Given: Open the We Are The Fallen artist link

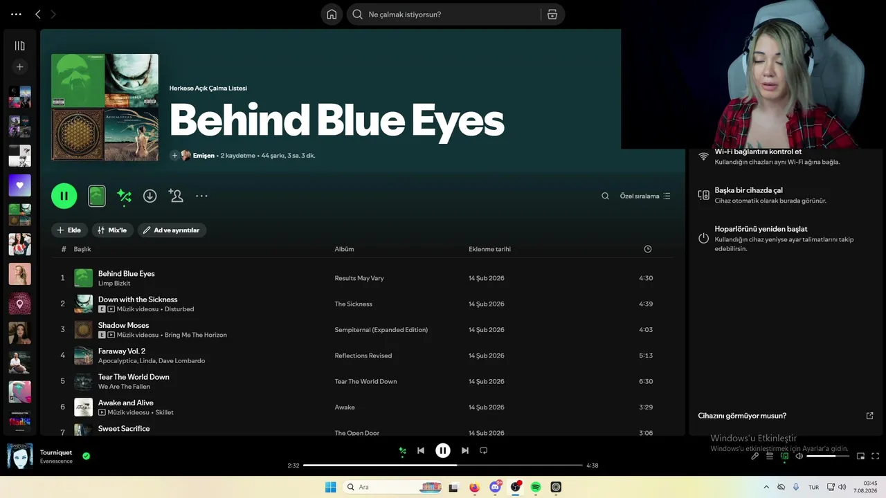Looking at the screenshot, I should [124, 387].
